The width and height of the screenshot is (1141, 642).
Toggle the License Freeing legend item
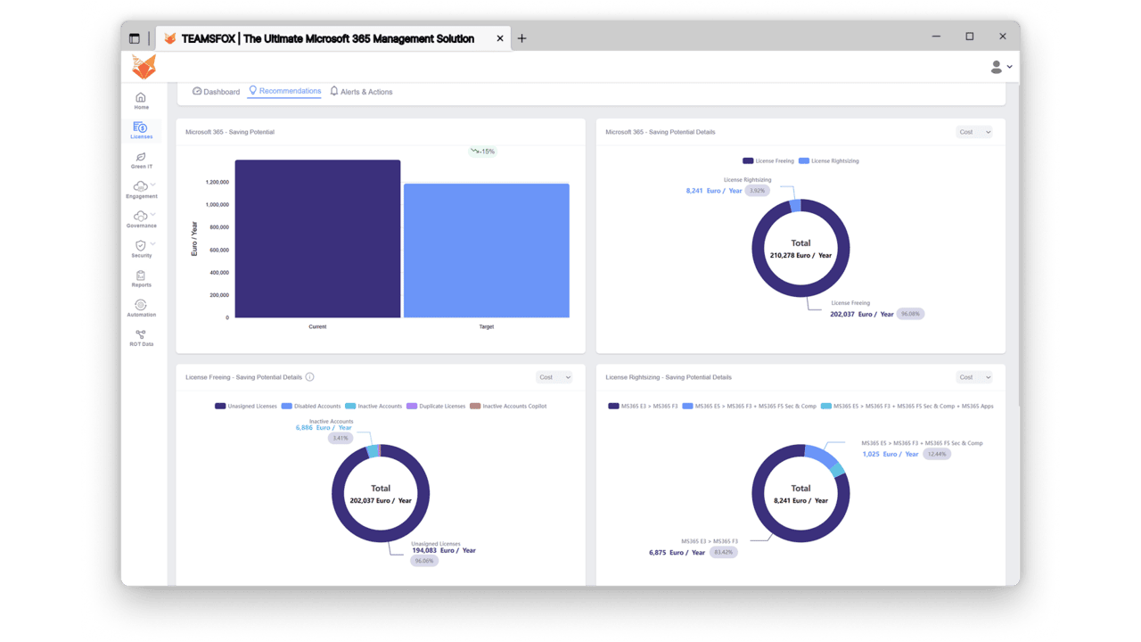click(768, 161)
